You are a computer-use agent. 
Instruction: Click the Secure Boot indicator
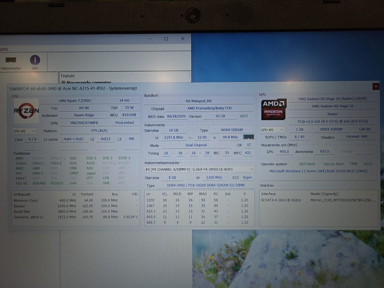(x=333, y=164)
